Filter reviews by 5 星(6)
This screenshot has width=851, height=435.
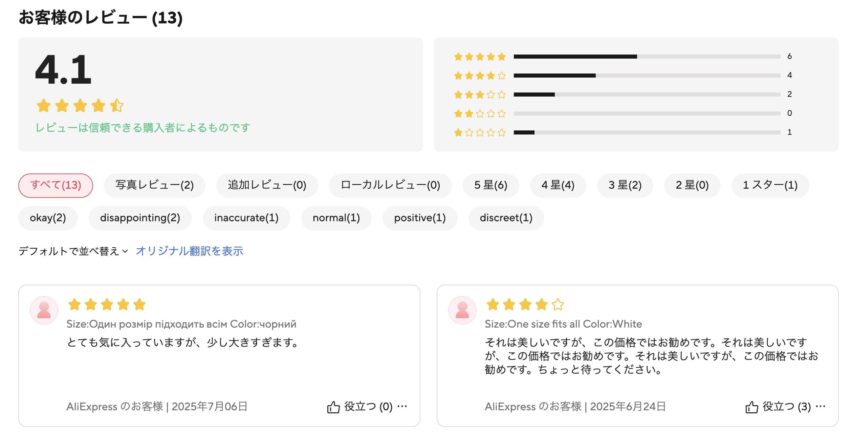tap(490, 185)
